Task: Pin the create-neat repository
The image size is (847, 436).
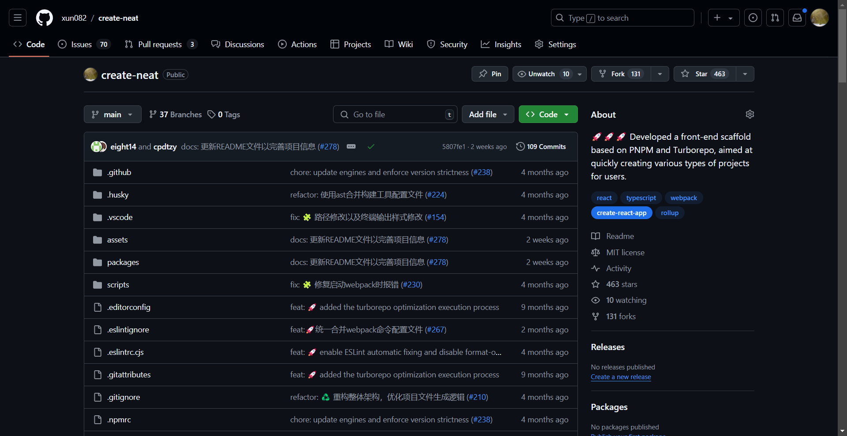Action: click(x=490, y=74)
